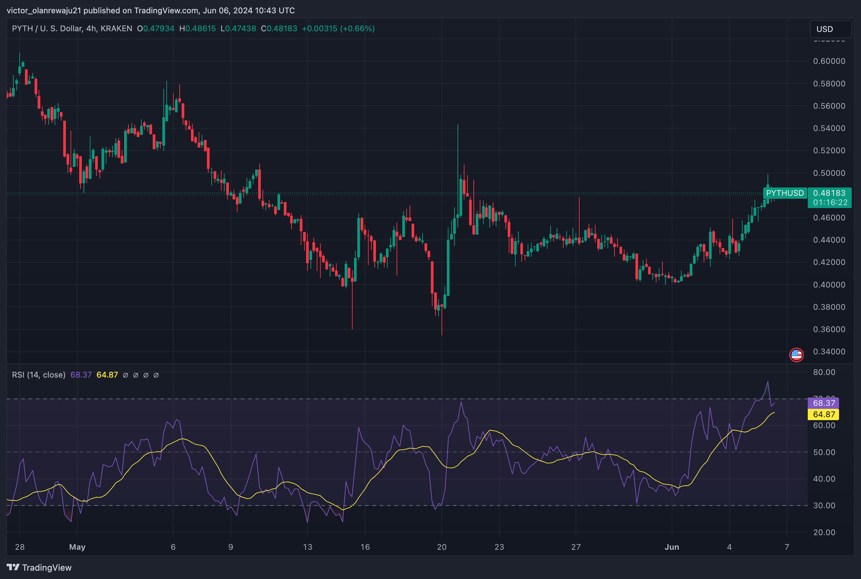The image size is (861, 579).
Task: Click the PYTH / U. S. Dollar symbol title
Action: pyautogui.click(x=47, y=29)
